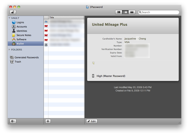Click the Last modified date text
189x135 pixels.
(133, 87)
